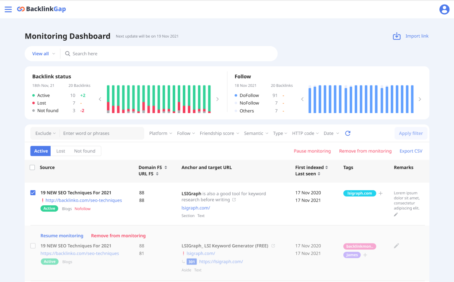This screenshot has width=454, height=282.
Task: Expand the HTTP code filter
Action: (305, 133)
